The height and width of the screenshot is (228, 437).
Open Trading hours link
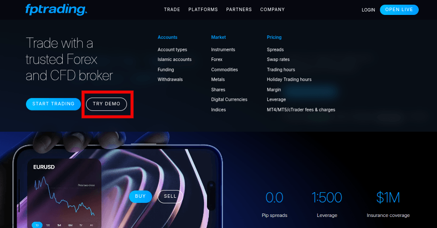pyautogui.click(x=281, y=70)
